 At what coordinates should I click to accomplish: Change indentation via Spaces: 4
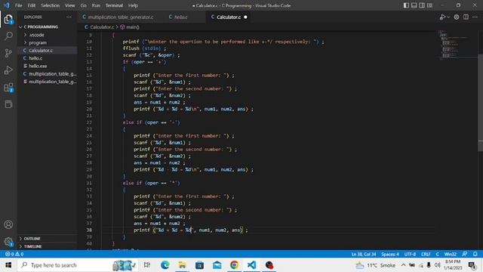click(389, 254)
